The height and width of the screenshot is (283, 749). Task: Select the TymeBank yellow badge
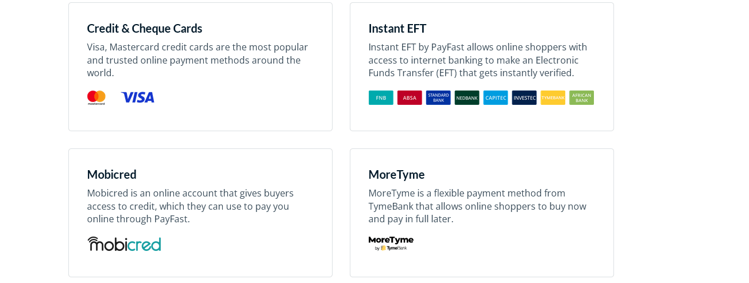pos(553,97)
